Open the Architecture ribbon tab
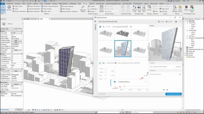This screenshot has width=204, height=114. point(10,3)
